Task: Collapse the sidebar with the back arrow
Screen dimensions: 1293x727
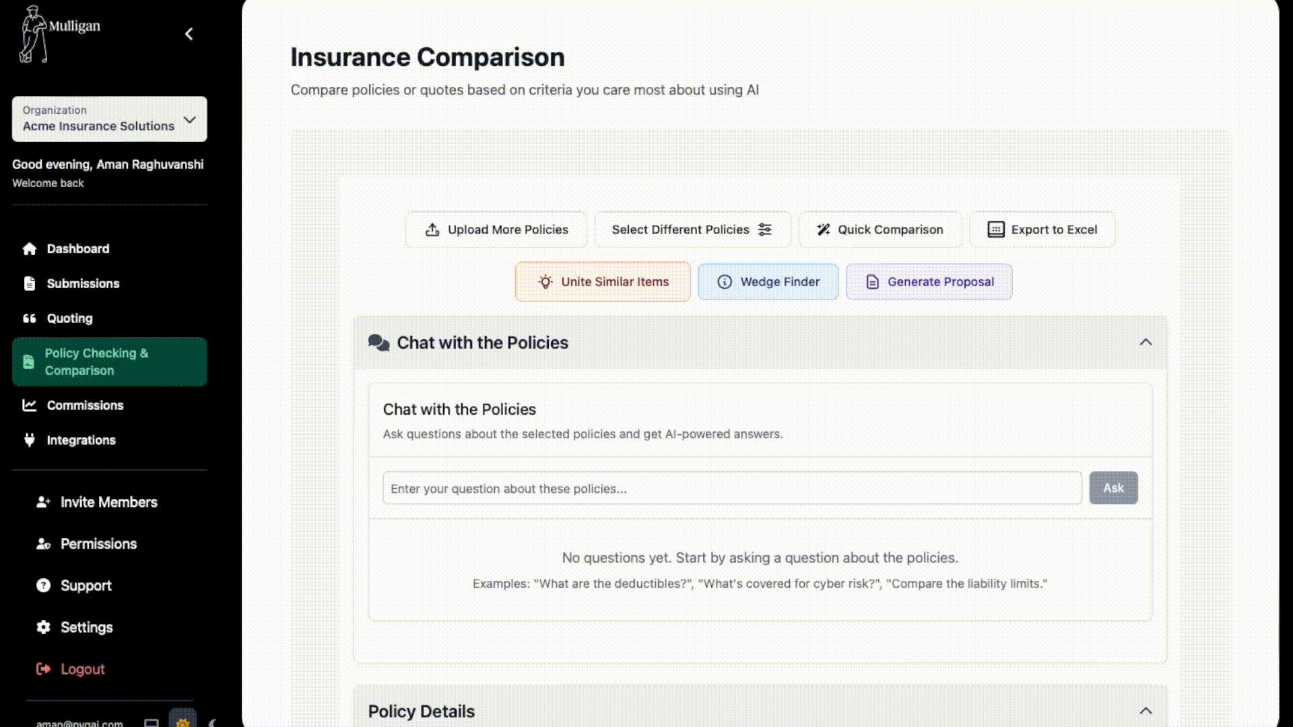Action: [189, 34]
